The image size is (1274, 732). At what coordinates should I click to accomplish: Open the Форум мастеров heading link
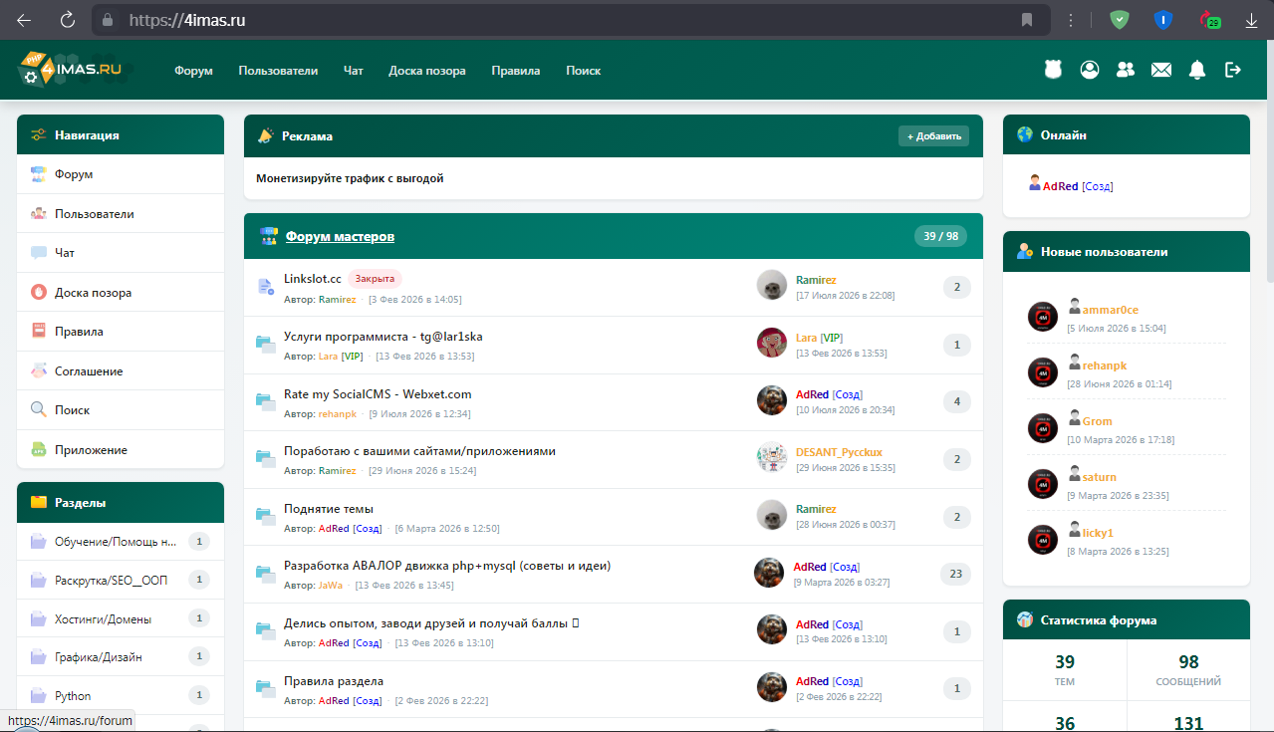tap(340, 236)
